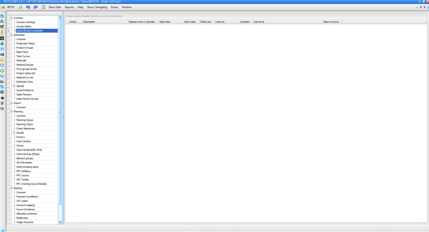Open PPC Working Days Schedule
This screenshot has width=429, height=232.
pyautogui.click(x=32, y=184)
